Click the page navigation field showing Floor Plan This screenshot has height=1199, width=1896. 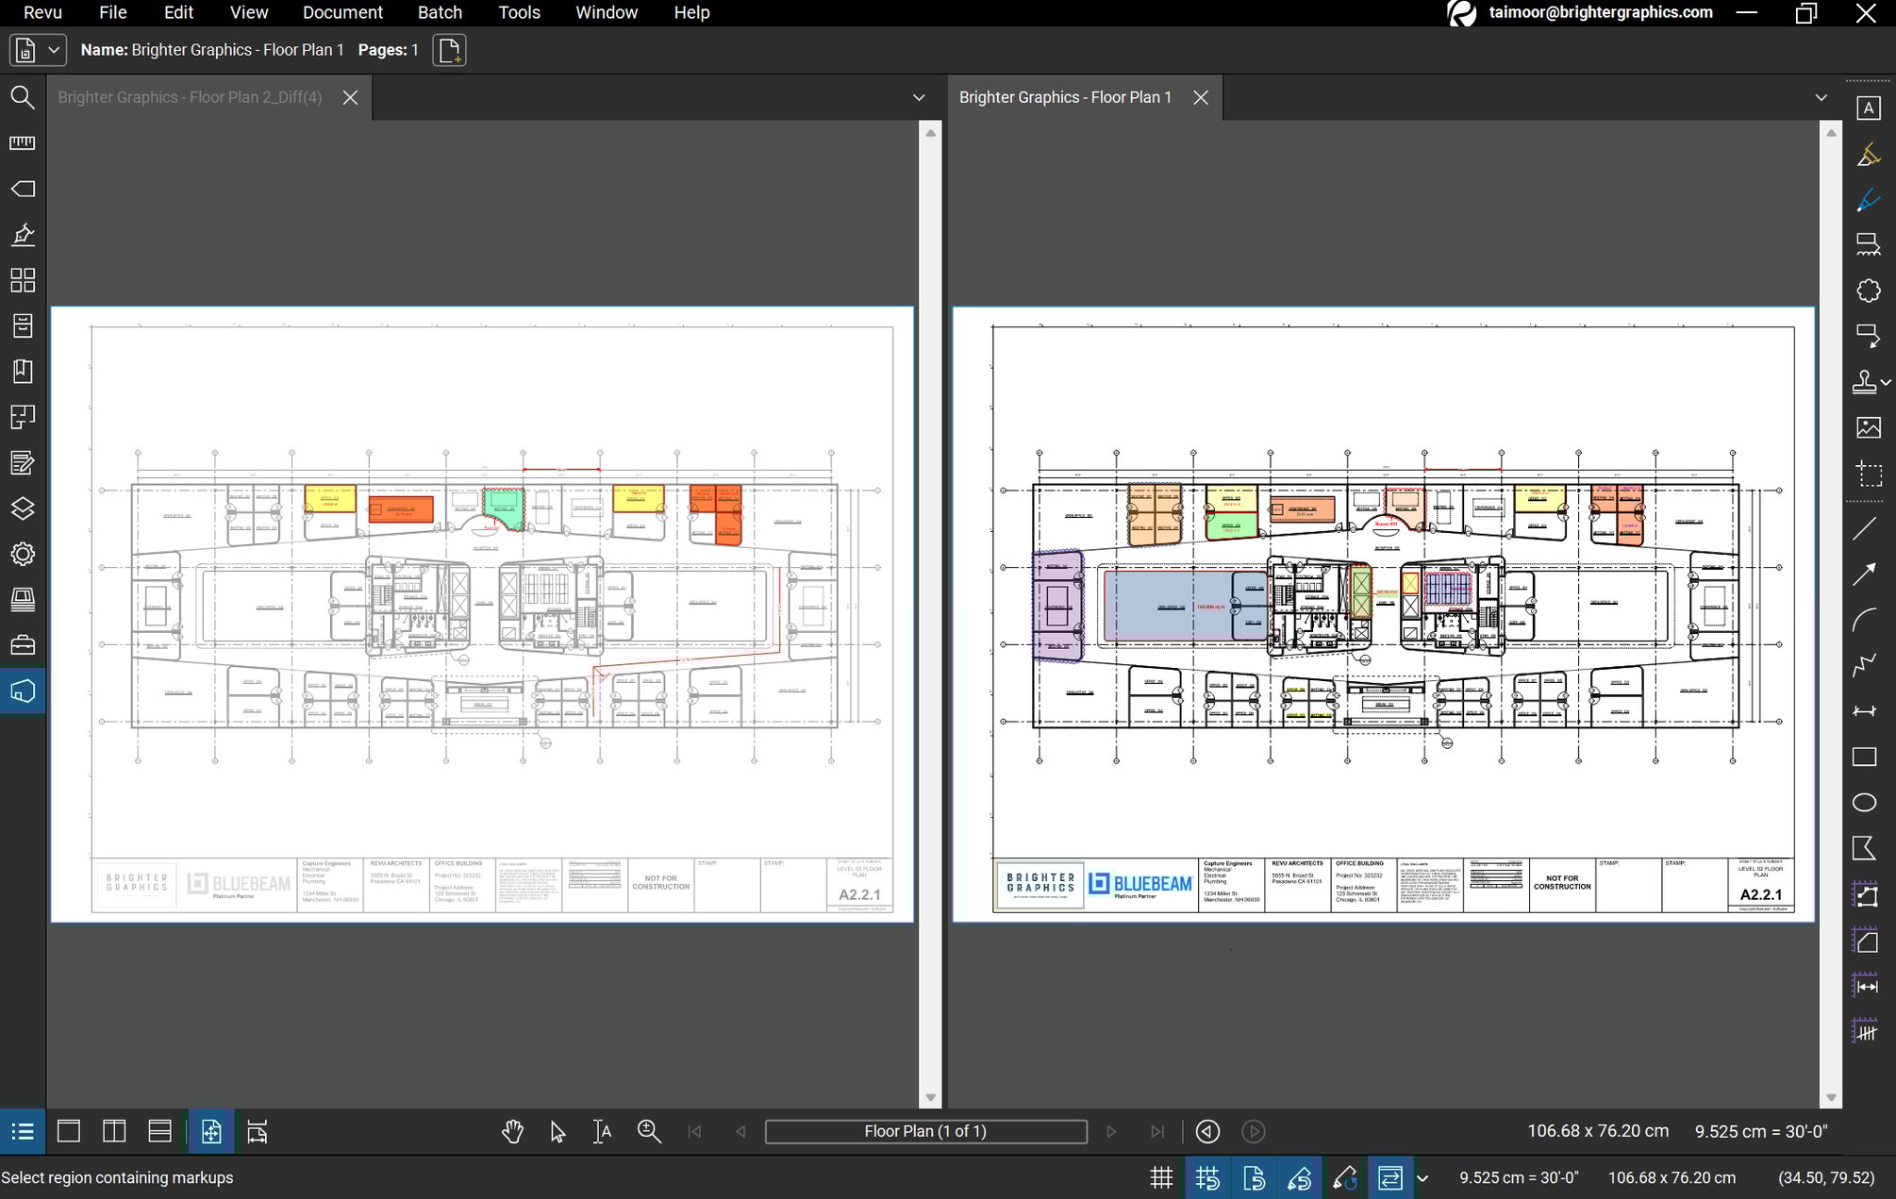coord(925,1131)
